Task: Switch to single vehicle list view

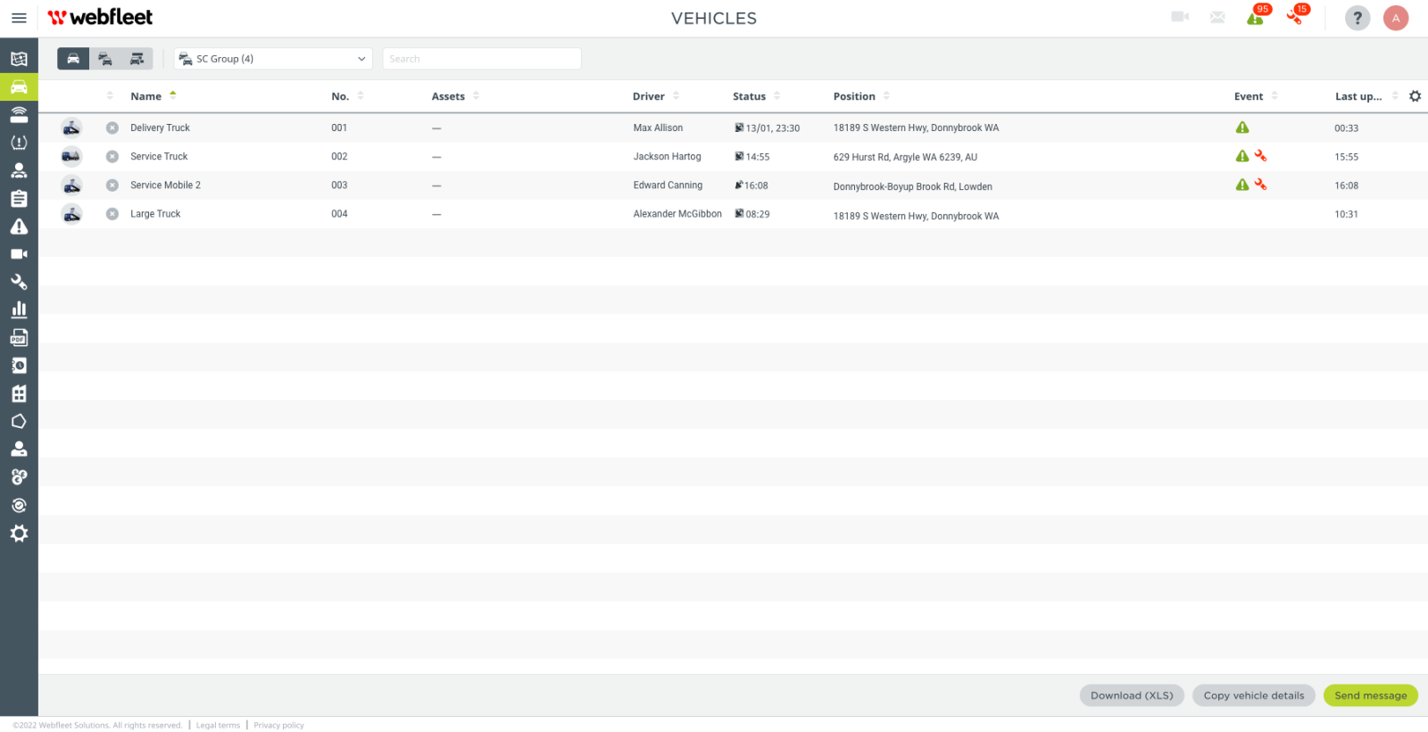Action: point(73,59)
